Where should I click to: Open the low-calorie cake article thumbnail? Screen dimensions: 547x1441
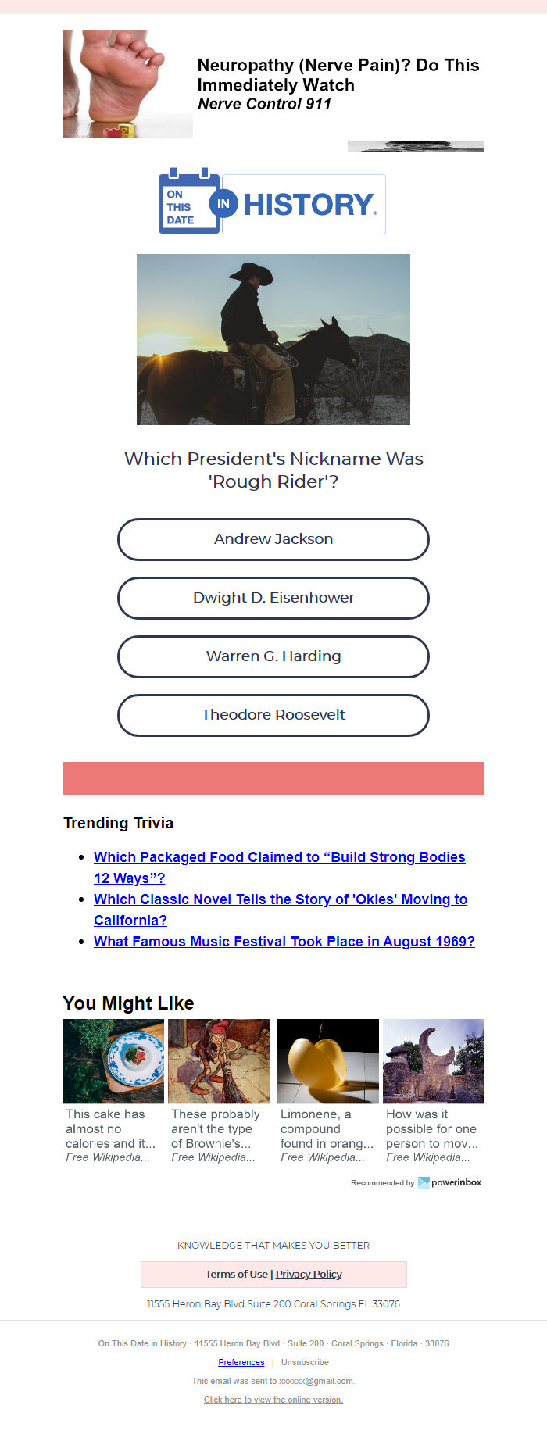point(113,1061)
